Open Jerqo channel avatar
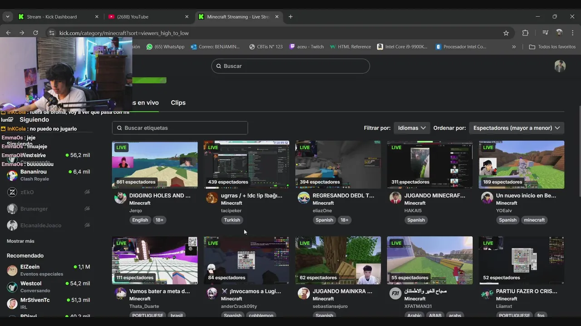 [120, 198]
